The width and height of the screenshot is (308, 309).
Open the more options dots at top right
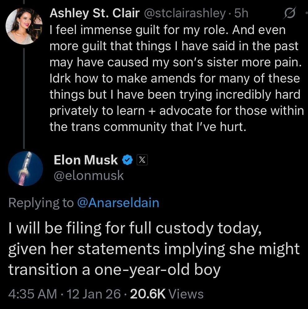point(306,13)
